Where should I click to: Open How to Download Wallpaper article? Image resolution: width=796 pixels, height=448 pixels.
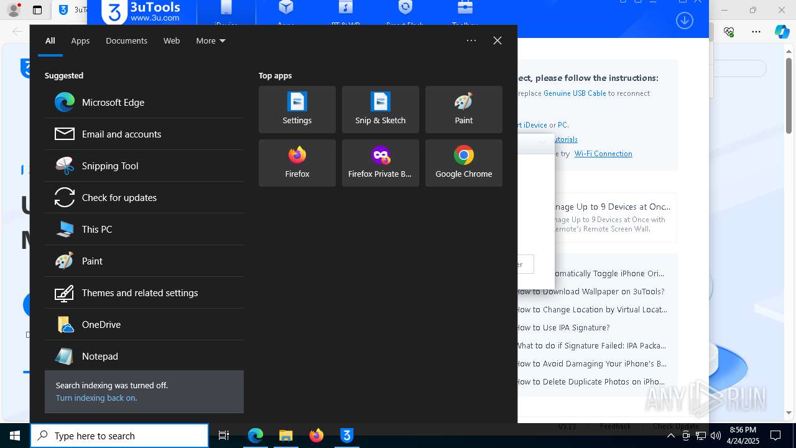pos(591,291)
